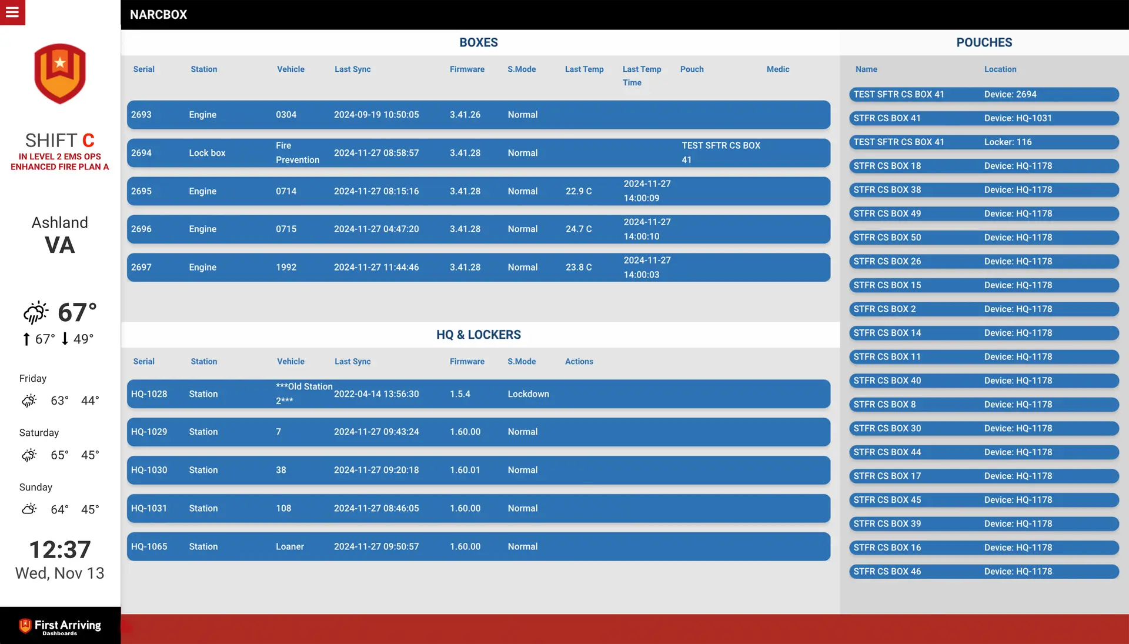Sort boxes by Serial column header
The width and height of the screenshot is (1129, 644).
tap(143, 69)
